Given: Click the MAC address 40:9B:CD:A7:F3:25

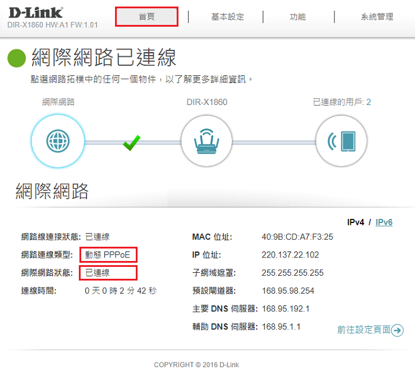Looking at the screenshot, I should click(297, 237).
